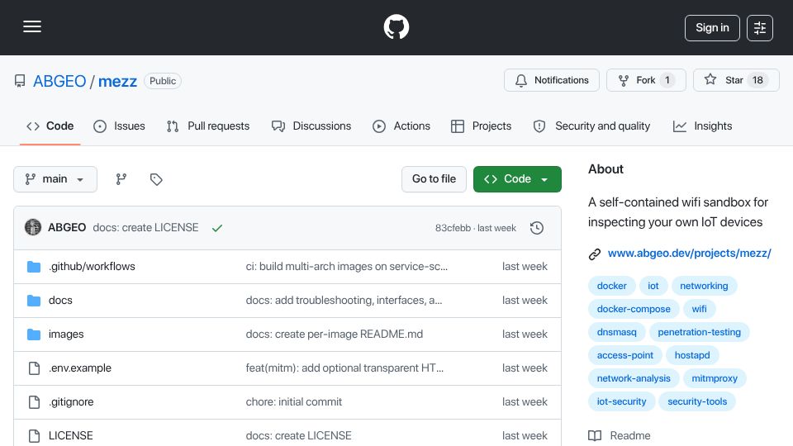This screenshot has height=446, width=793.
Task: Open commit 'chore: initial commit' message
Action: pyautogui.click(x=294, y=402)
